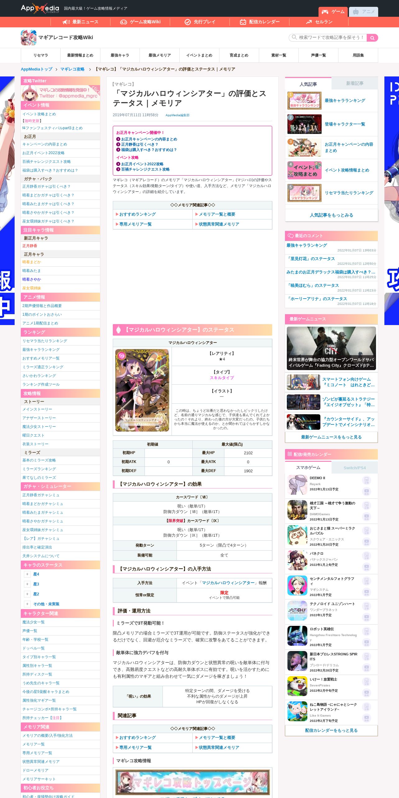
Task: Switch to アニメ tab
Action: pyautogui.click(x=364, y=12)
